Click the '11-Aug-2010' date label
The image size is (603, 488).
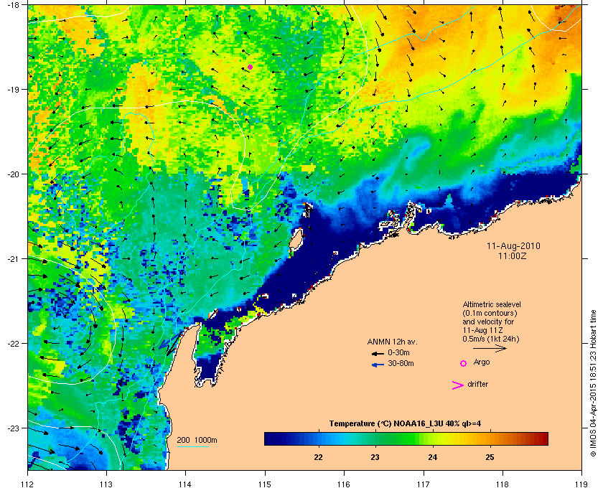click(513, 245)
